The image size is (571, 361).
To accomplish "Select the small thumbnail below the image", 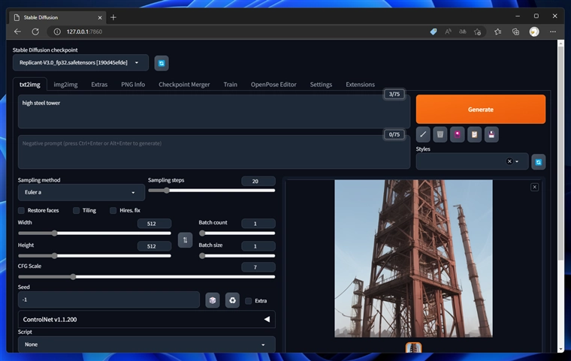I will (413, 347).
